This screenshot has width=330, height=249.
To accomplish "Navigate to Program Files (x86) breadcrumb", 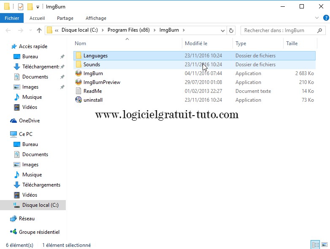I will click(x=129, y=30).
